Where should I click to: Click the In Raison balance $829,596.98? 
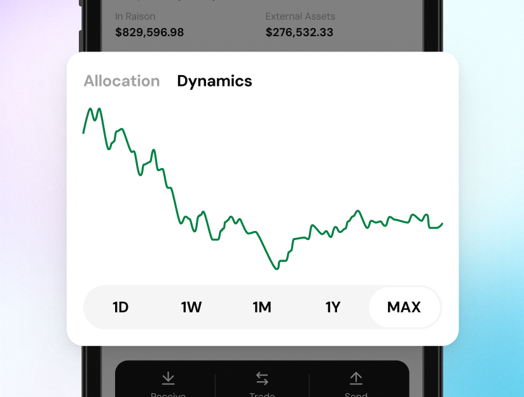click(x=149, y=32)
